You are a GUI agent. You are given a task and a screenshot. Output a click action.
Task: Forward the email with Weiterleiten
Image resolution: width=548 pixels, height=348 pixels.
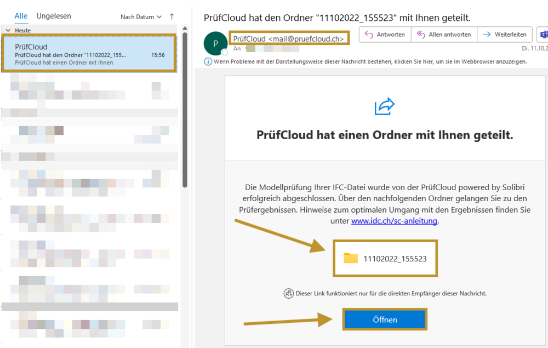504,35
